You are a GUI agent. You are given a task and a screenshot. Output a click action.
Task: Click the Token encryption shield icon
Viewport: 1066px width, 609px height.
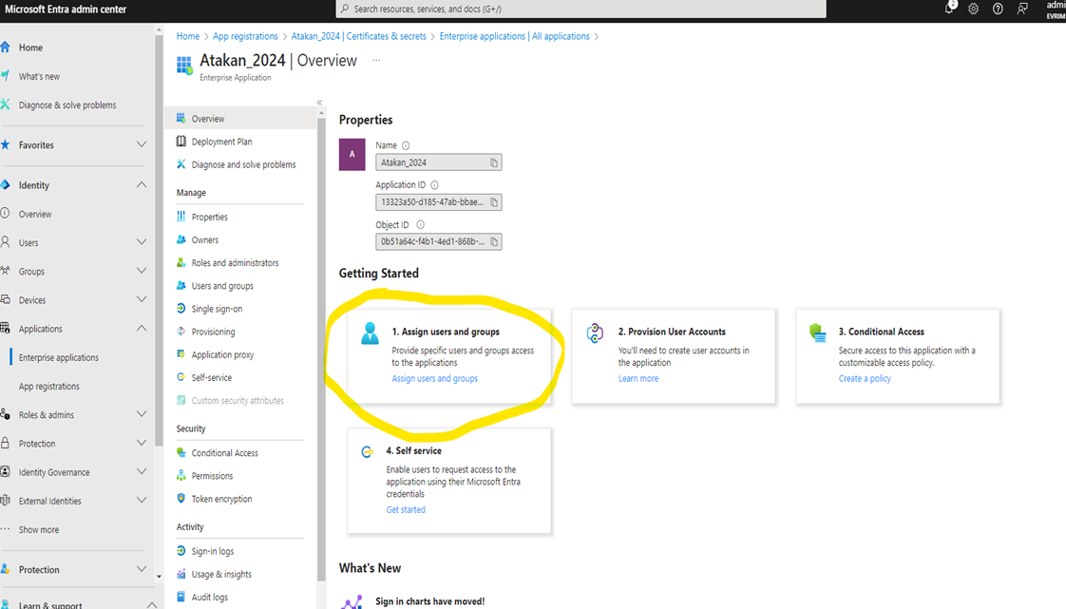(x=181, y=498)
